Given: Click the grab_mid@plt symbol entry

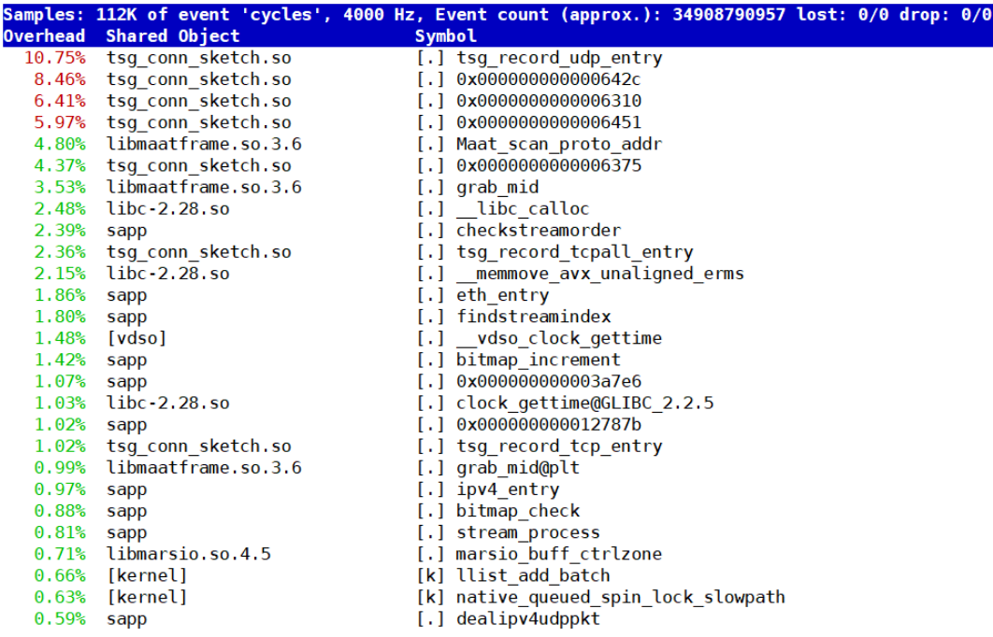Looking at the screenshot, I should 517,468.
